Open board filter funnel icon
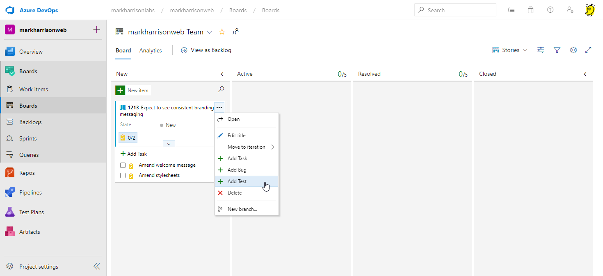The width and height of the screenshot is (603, 276). [557, 50]
